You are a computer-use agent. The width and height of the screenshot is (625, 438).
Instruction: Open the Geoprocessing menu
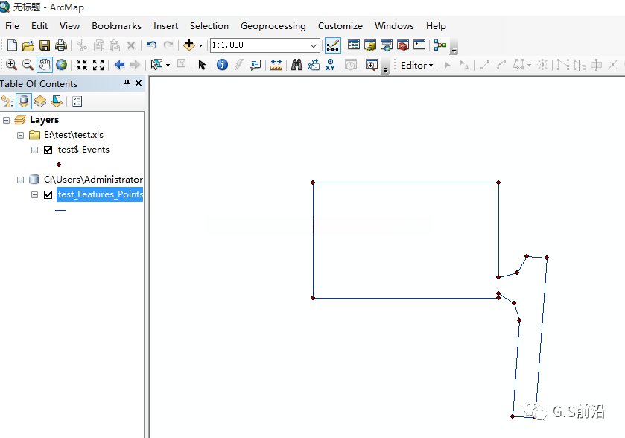pos(273,25)
